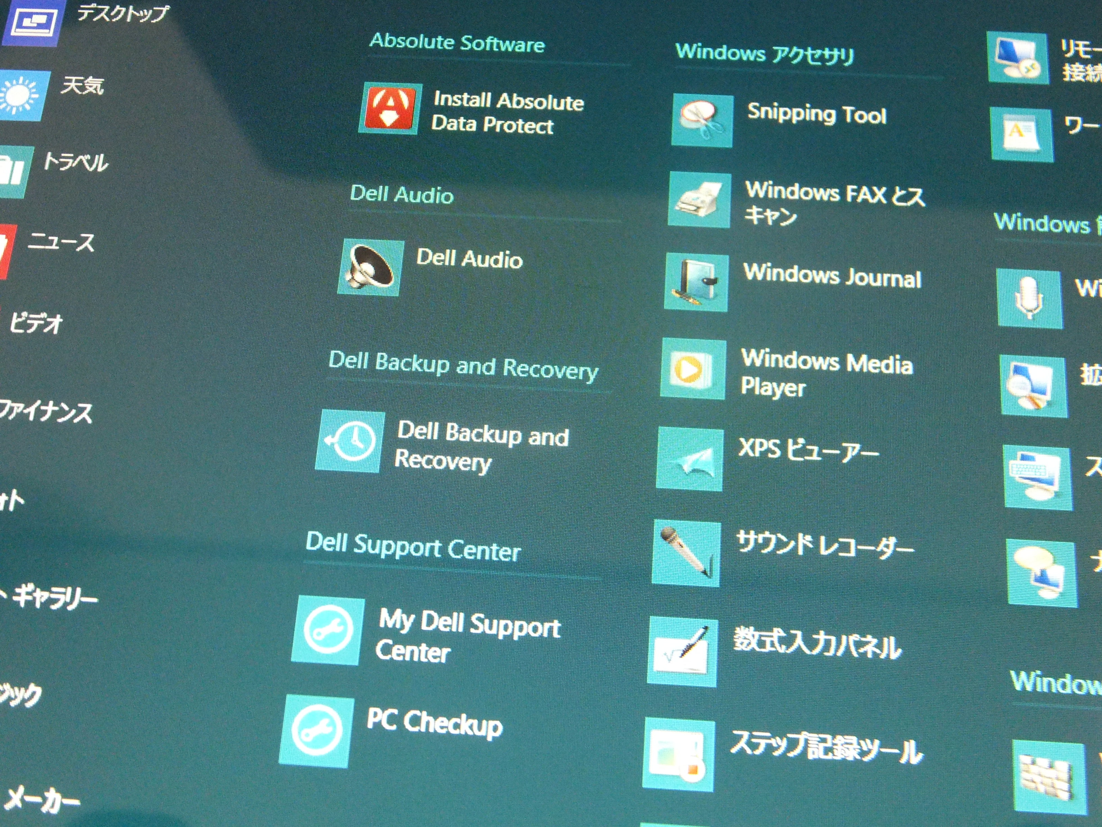
Task: Open the Dell Audio speaker icon
Action: (x=371, y=268)
